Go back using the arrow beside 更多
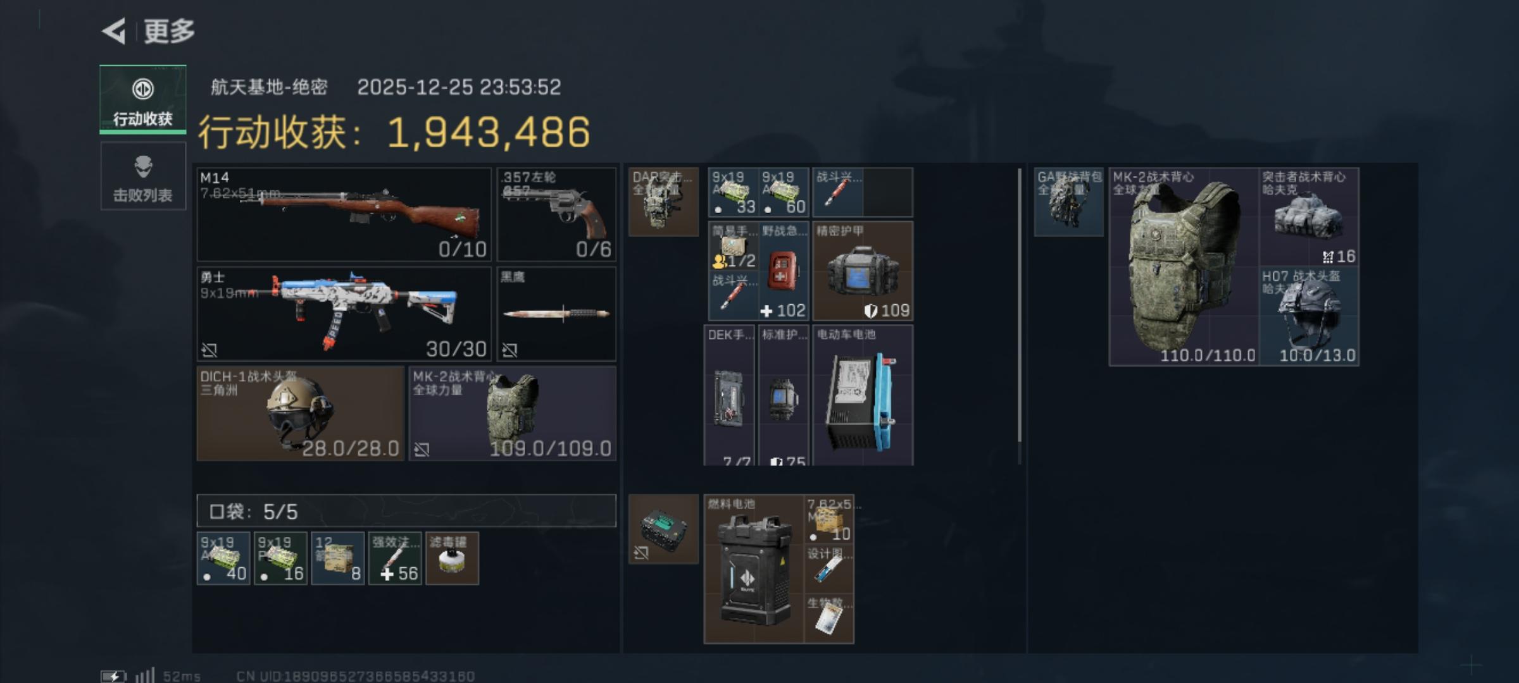Screen dimensions: 1519x683 pyautogui.click(x=114, y=31)
